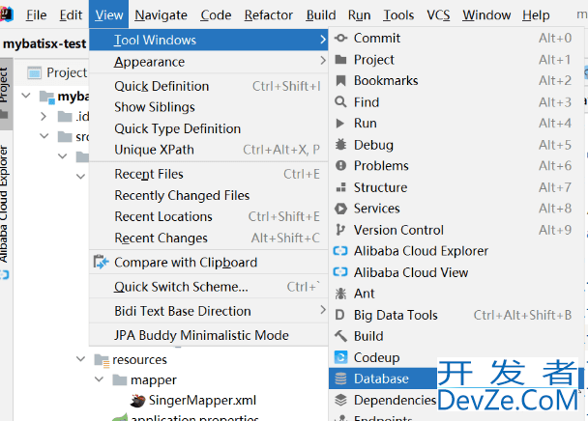The height and width of the screenshot is (421, 588).
Task: Open the Edit menu
Action: click(x=71, y=15)
